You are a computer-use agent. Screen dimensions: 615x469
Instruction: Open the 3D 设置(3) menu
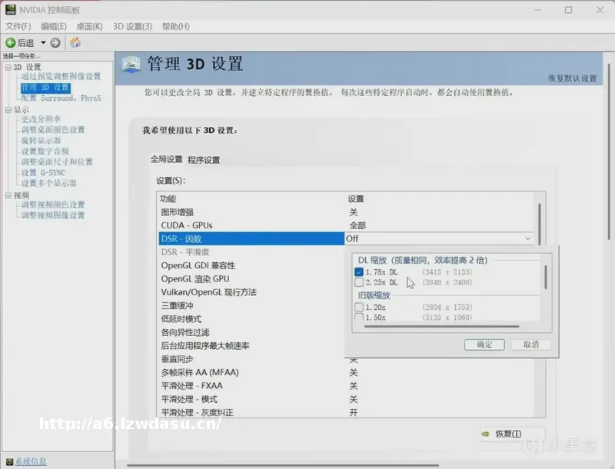tap(132, 26)
